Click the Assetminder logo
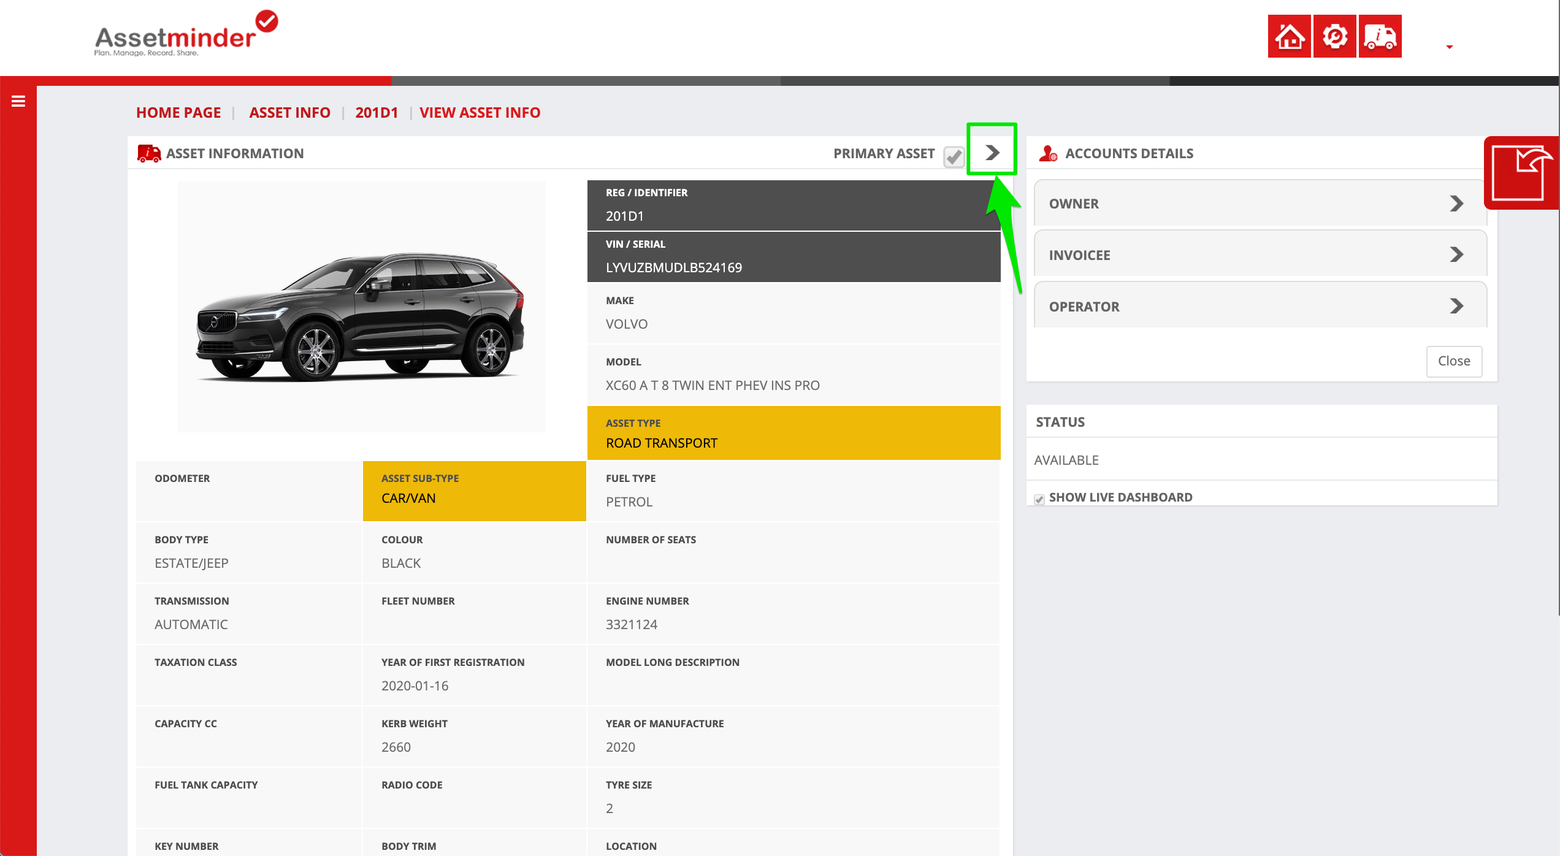 coord(186,34)
